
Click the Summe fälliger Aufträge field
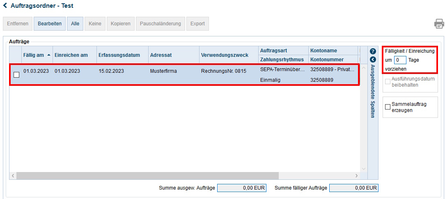coord(353,188)
